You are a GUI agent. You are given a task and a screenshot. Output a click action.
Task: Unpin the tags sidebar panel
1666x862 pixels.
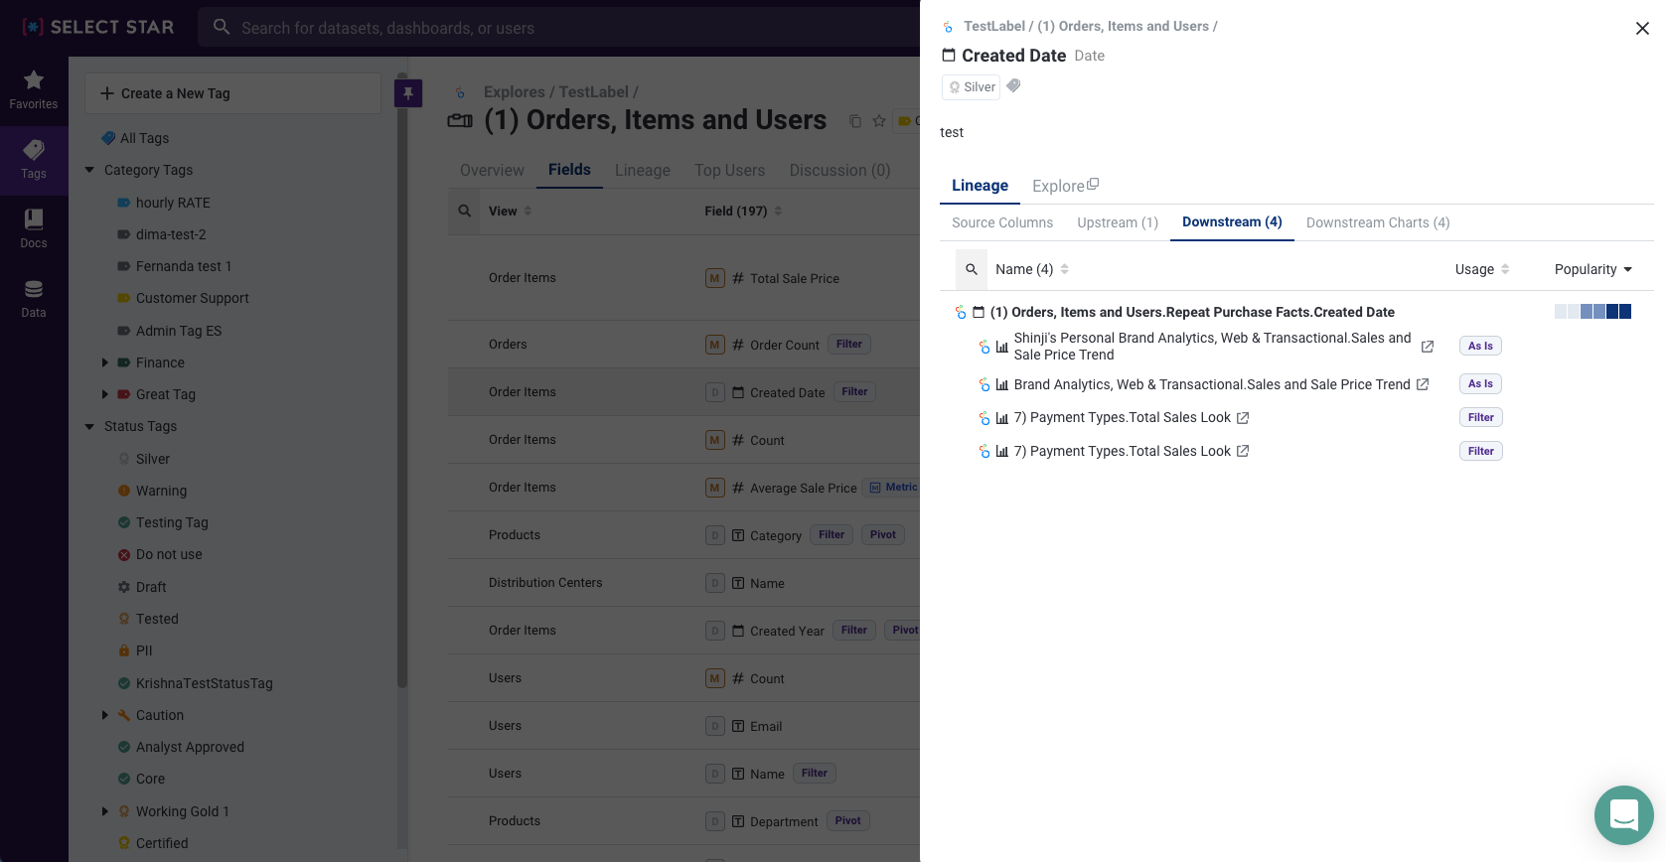coord(408,93)
